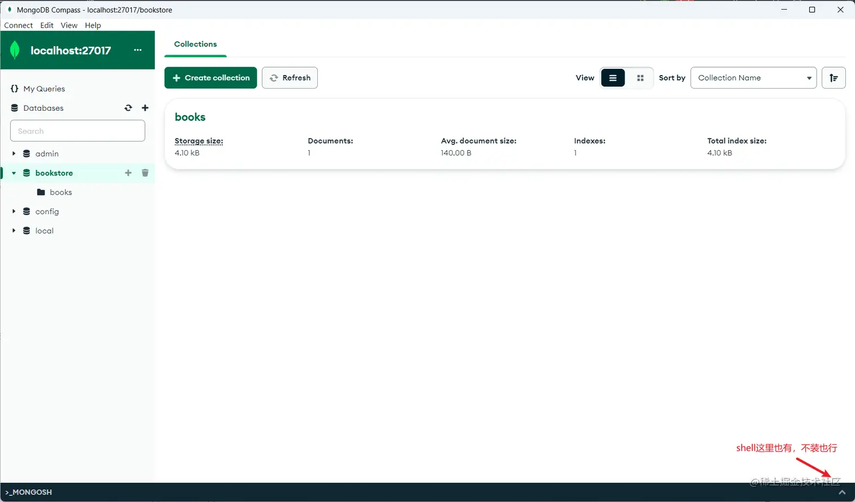Select the admin database
Screen dimensions: 855x502
[x=47, y=154]
